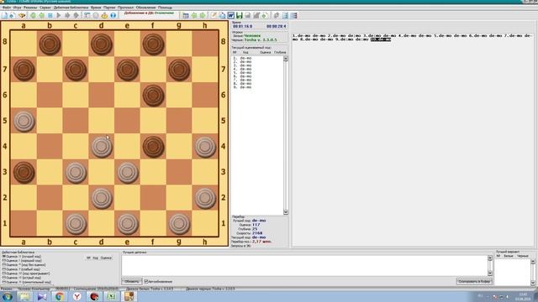Open the Игра menu
The image size is (538, 302).
click(x=17, y=8)
